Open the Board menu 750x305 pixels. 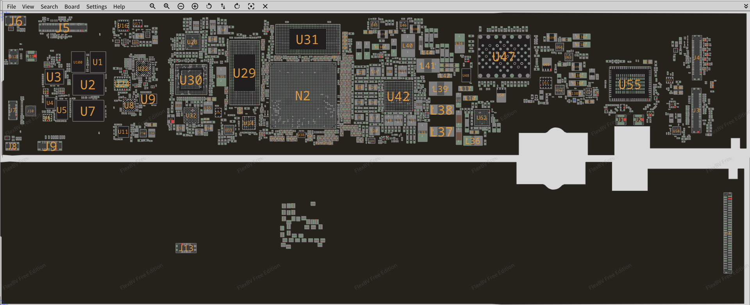[x=72, y=7]
